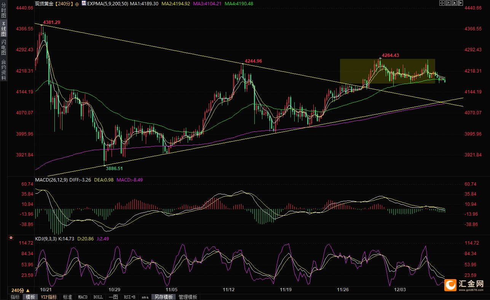Click the yellow highlighted consolidation rectangle
Screen dimensions: 490x300
click(x=387, y=71)
